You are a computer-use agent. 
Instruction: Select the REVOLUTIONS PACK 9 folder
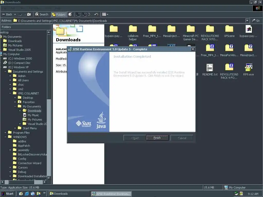[210, 33]
